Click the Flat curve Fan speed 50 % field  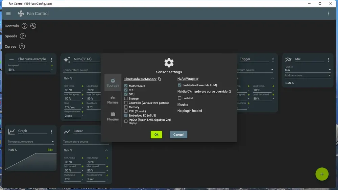(x=29, y=70)
